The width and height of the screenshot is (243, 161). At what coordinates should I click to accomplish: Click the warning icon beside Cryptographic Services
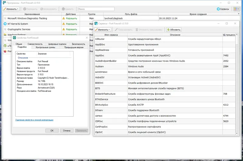[63, 29]
